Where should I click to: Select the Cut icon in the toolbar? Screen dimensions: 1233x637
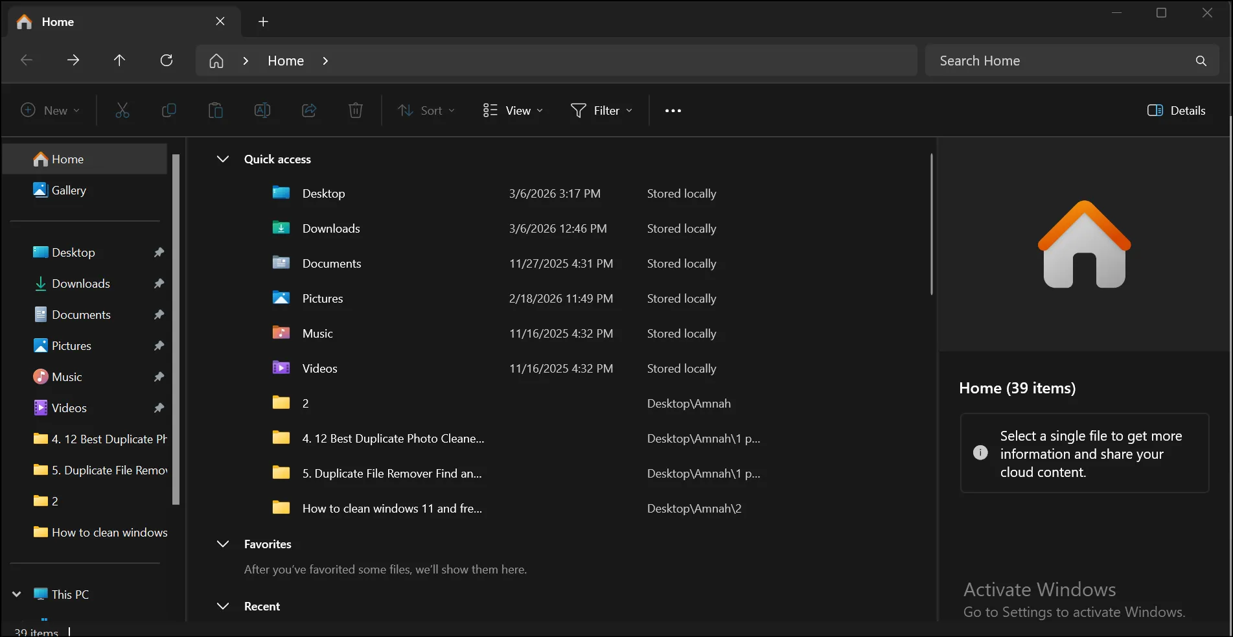(122, 110)
